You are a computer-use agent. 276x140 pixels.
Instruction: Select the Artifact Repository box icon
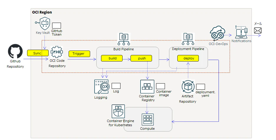pos(188,86)
